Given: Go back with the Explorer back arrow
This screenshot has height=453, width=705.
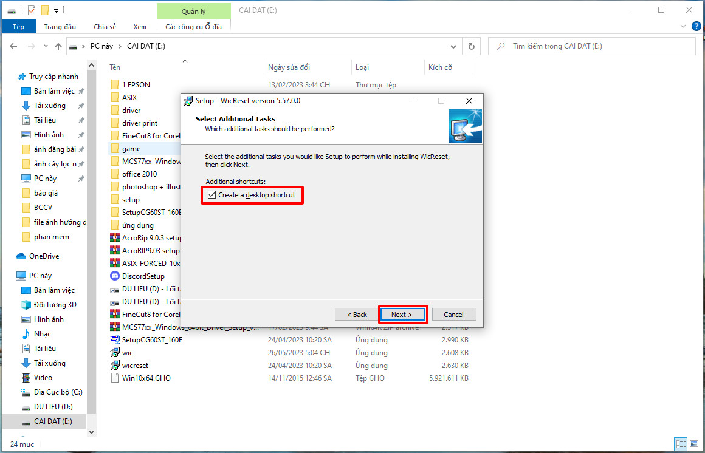Looking at the screenshot, I should click(x=13, y=46).
